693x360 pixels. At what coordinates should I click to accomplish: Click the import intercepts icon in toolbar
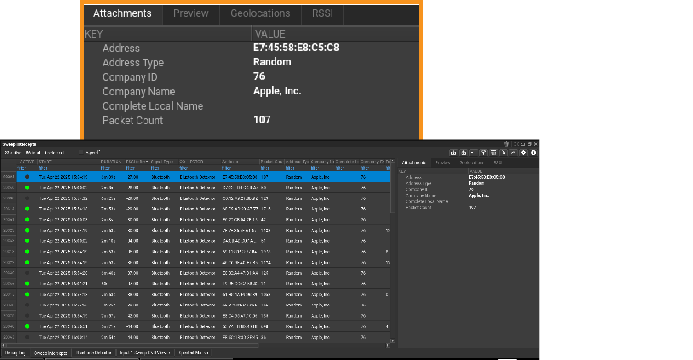pyautogui.click(x=453, y=153)
